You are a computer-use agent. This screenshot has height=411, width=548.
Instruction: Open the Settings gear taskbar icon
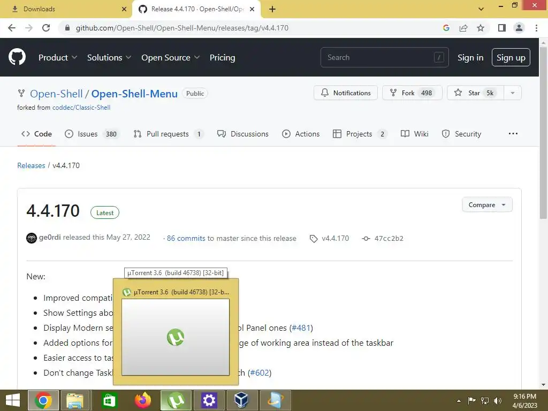pos(209,400)
